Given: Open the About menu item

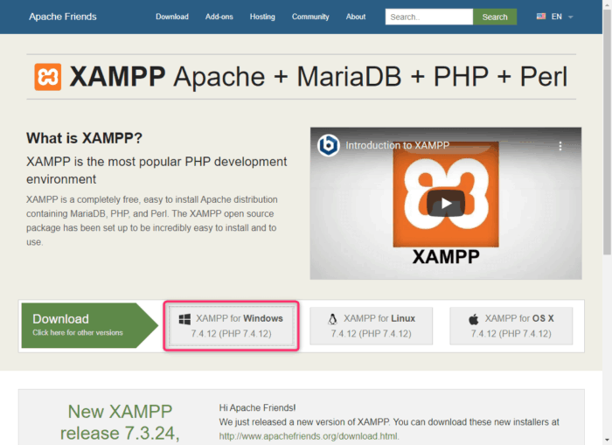Looking at the screenshot, I should [356, 17].
